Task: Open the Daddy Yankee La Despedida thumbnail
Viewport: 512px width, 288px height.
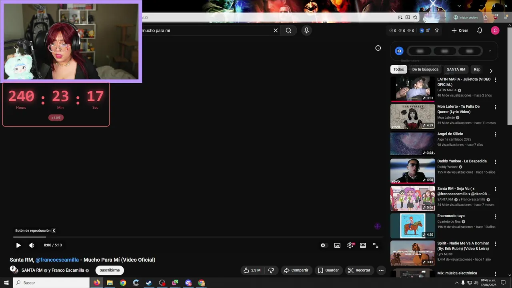Action: click(x=412, y=171)
